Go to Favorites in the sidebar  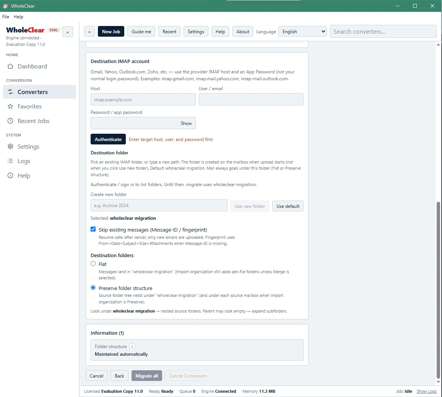click(x=39, y=107)
